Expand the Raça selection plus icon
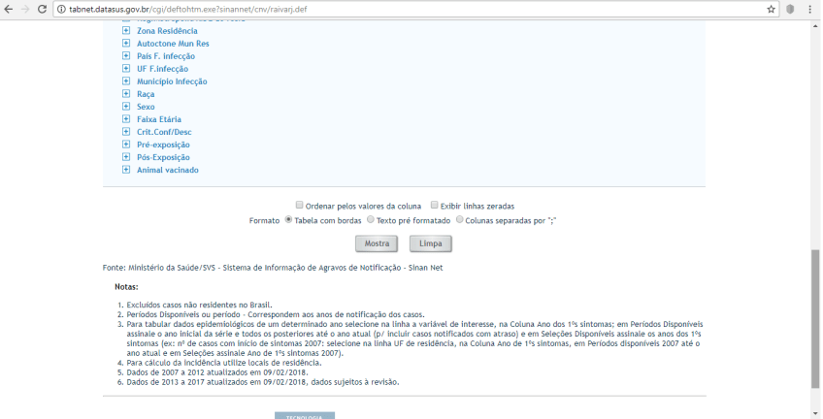The height and width of the screenshot is (419, 823). point(126,94)
